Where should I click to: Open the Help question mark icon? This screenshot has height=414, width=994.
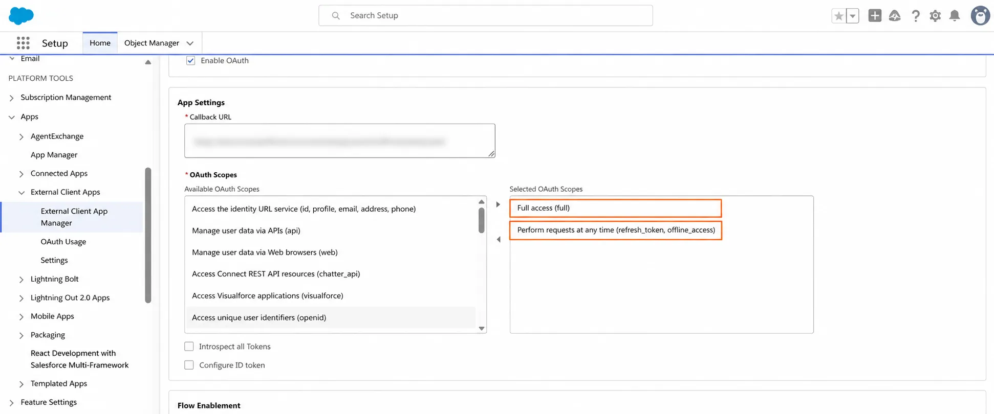pyautogui.click(x=916, y=16)
